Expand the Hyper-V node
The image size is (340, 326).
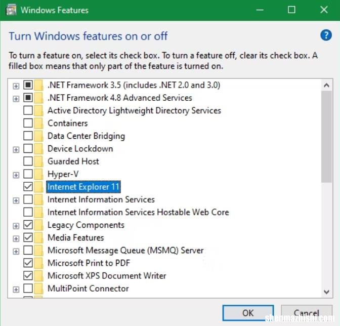point(16,175)
